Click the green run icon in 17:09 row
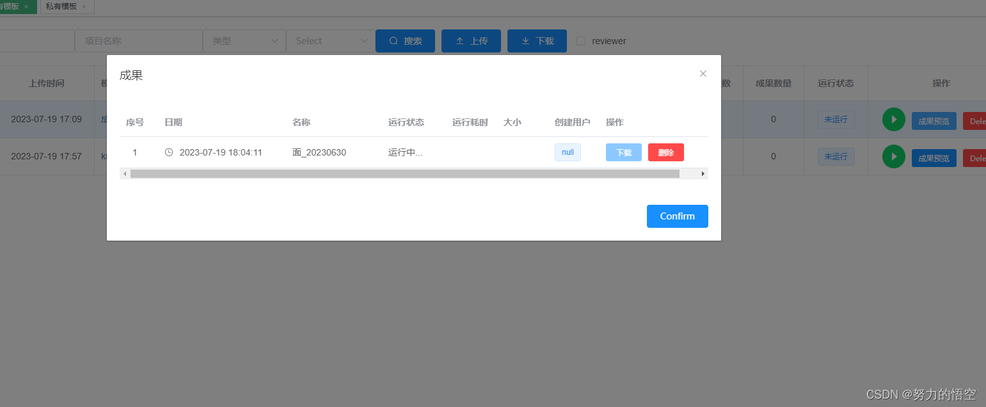 [894, 120]
